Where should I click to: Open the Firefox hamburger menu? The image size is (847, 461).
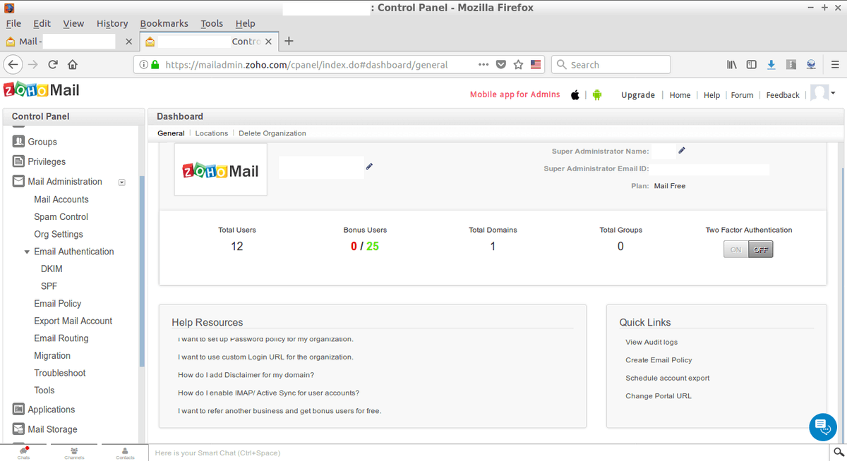click(835, 64)
